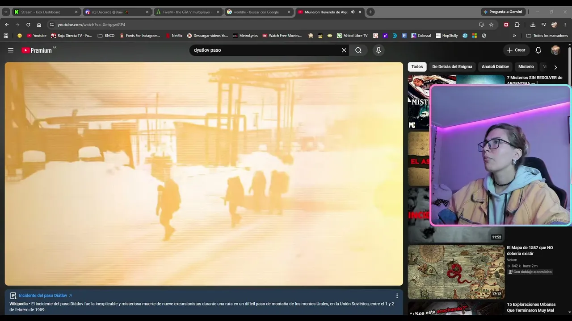The image size is (572, 321).
Task: Open the Fonts For Instagram bookmark
Action: [140, 36]
